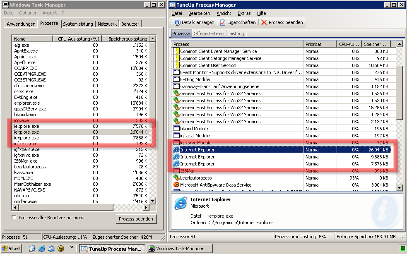Image resolution: width=407 pixels, height=254 pixels.
Task: Click TuneUp Process Manager taskbar button
Action: coord(112,249)
